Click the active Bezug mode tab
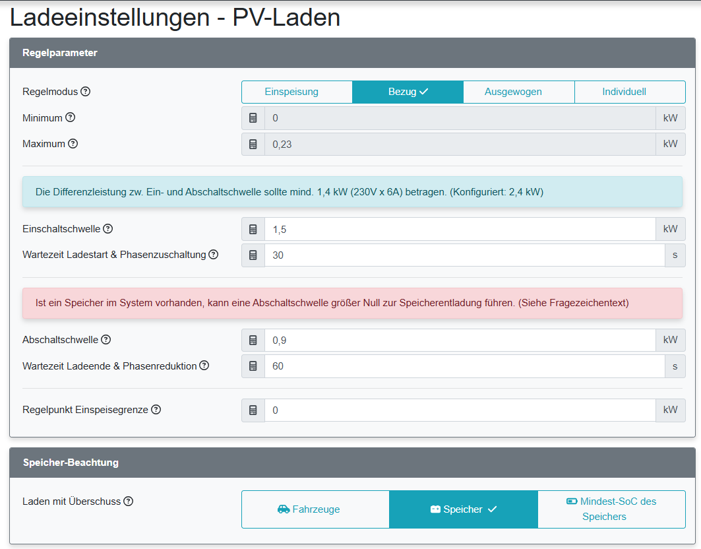 408,92
